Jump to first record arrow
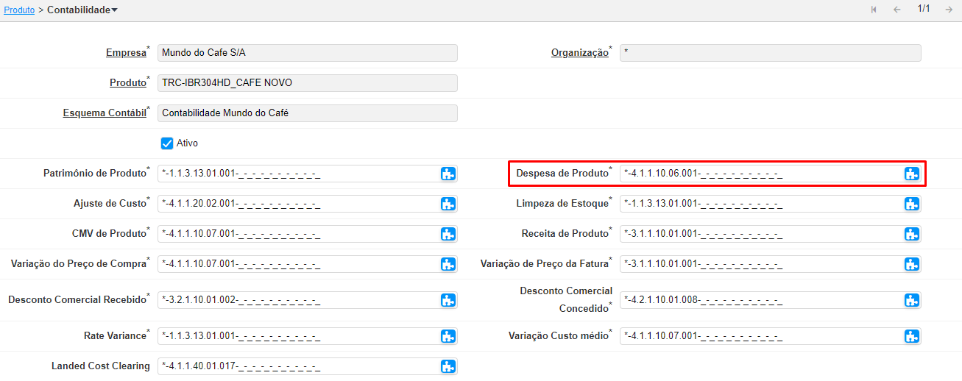 point(874,10)
